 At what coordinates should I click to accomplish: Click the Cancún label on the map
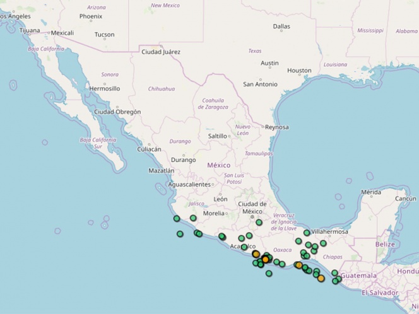[406, 198]
